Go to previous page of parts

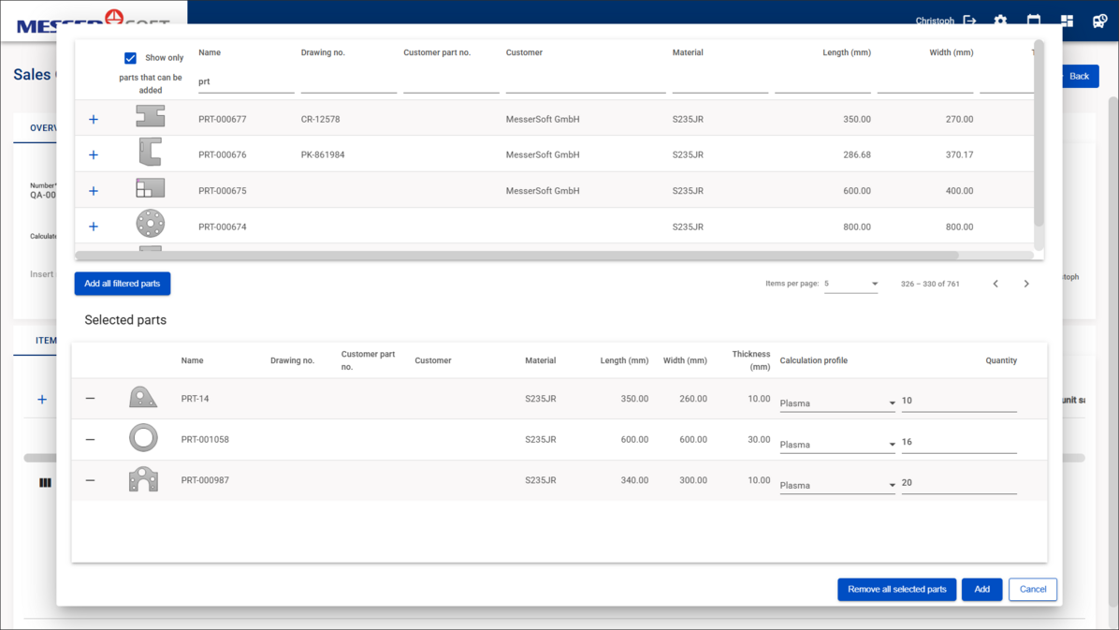point(995,284)
